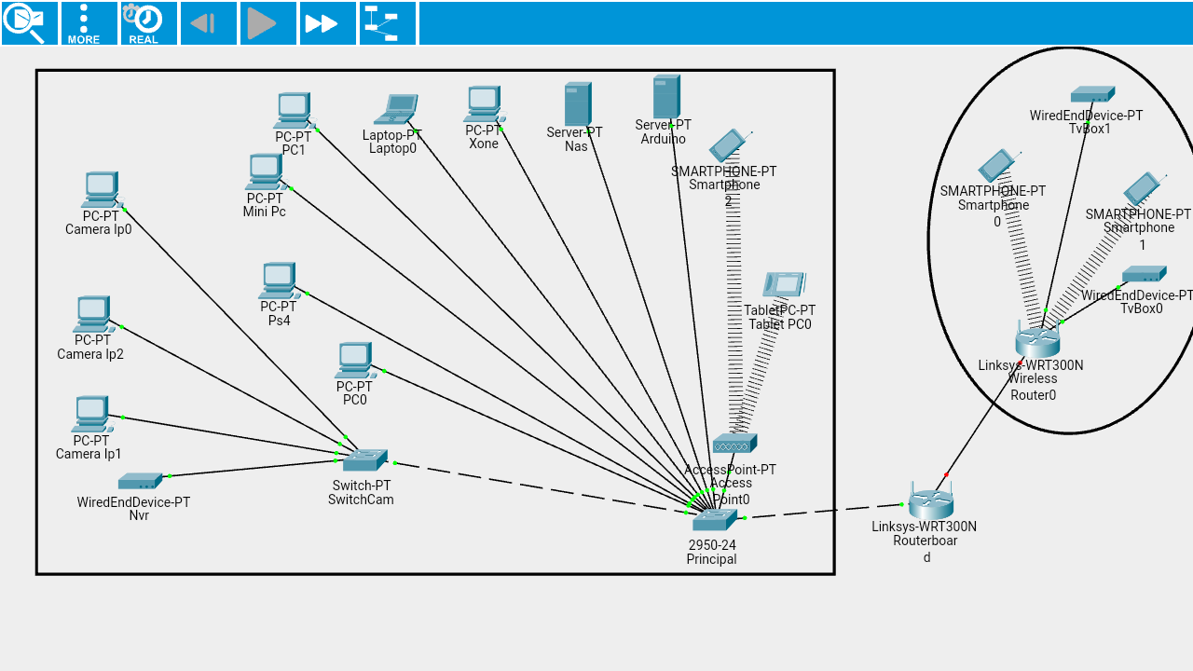Image resolution: width=1193 pixels, height=671 pixels.
Task: Select the Access Point0 device icon
Action: pos(734,444)
